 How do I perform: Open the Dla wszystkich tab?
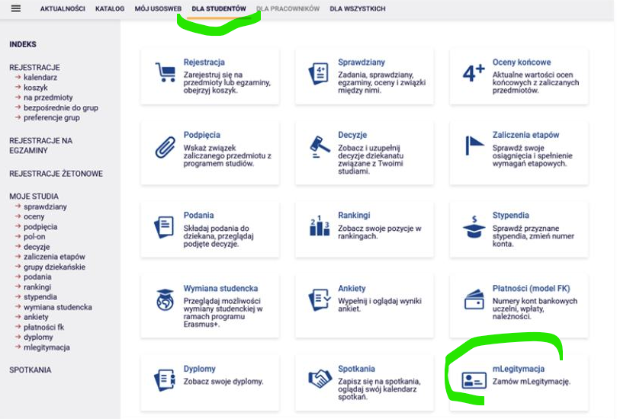(x=357, y=9)
